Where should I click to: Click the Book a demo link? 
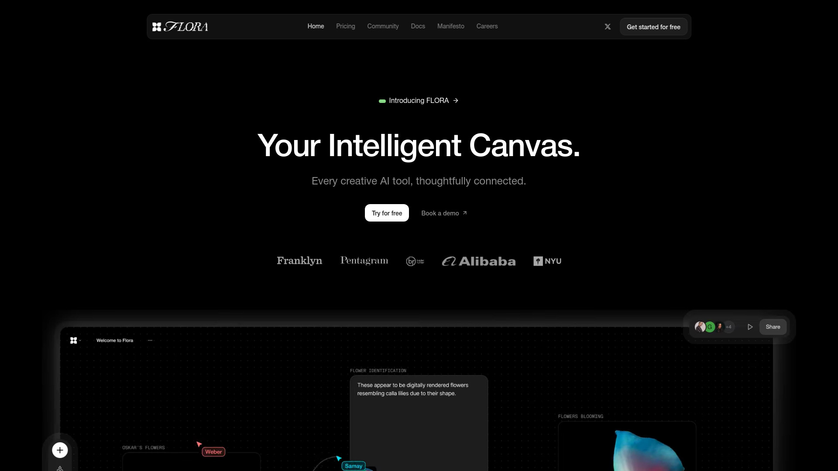click(x=444, y=213)
